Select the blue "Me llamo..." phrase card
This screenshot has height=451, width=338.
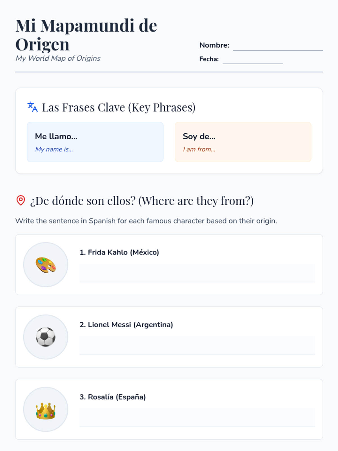click(95, 142)
